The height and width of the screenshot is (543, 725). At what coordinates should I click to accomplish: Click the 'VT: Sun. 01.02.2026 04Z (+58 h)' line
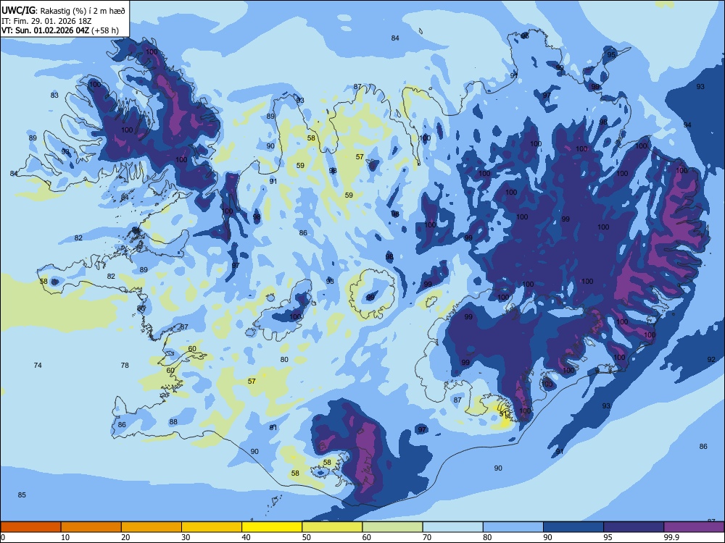(60, 30)
